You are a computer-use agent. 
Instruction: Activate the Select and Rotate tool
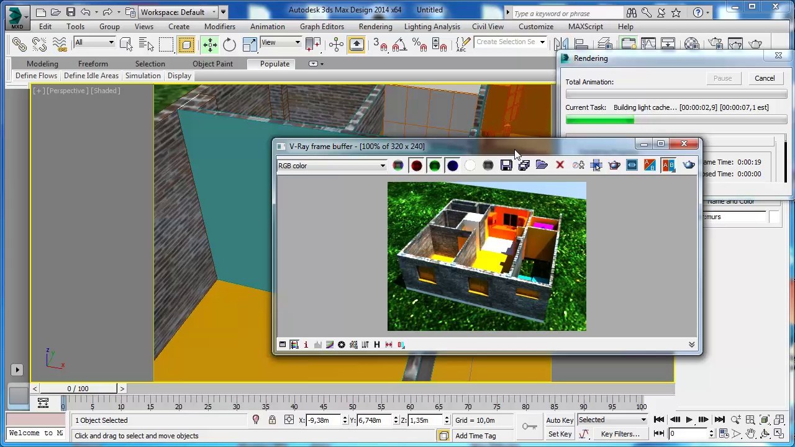coord(229,44)
